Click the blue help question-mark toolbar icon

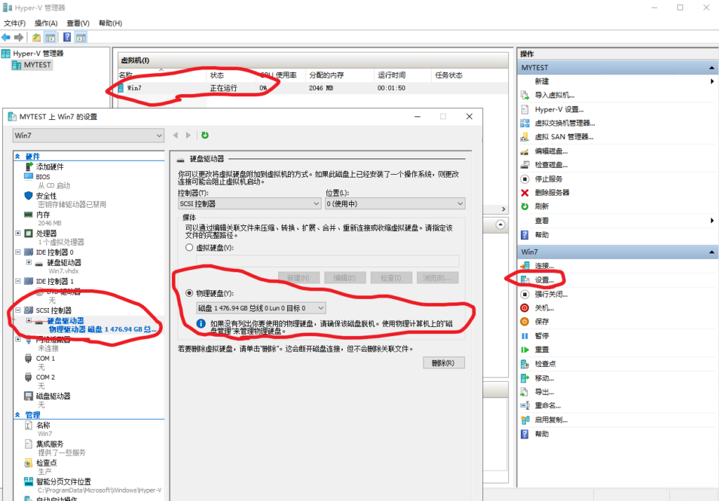coord(67,38)
